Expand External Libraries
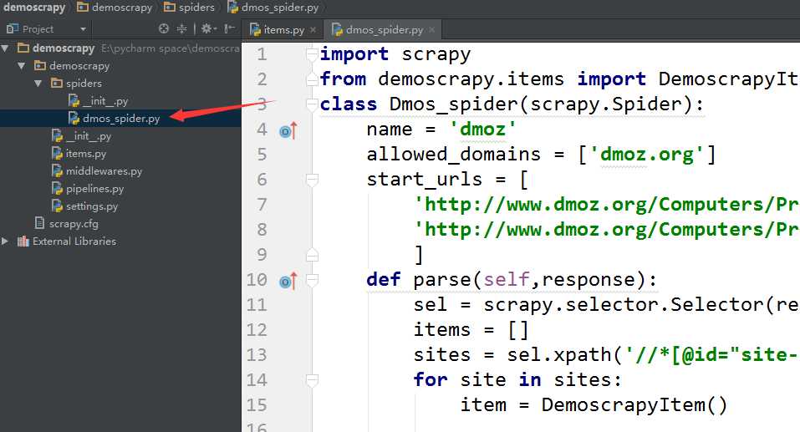The height and width of the screenshot is (432, 800). click(x=5, y=241)
